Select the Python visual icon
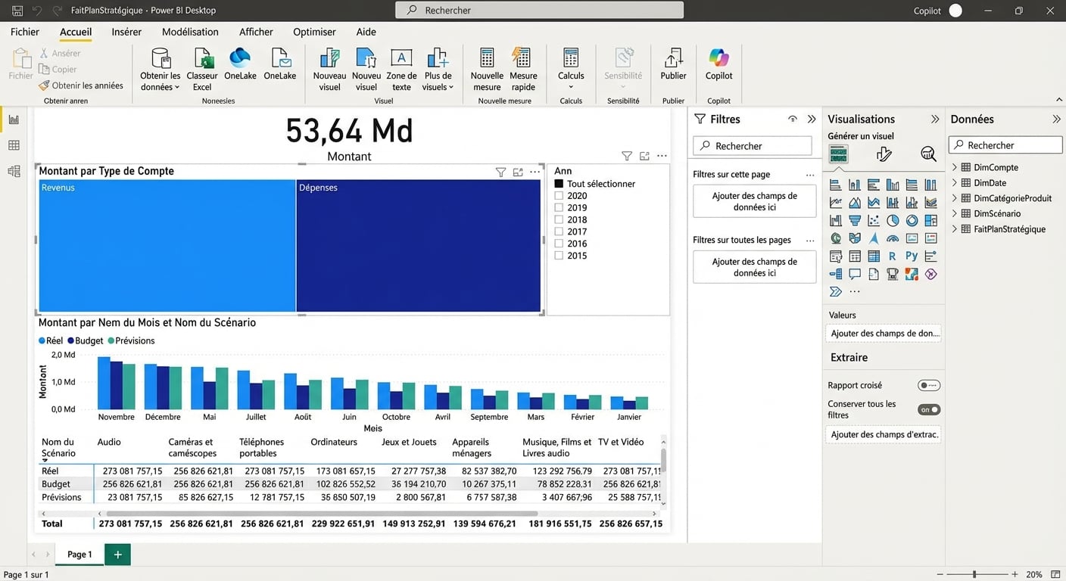The width and height of the screenshot is (1066, 581). pyautogui.click(x=911, y=256)
